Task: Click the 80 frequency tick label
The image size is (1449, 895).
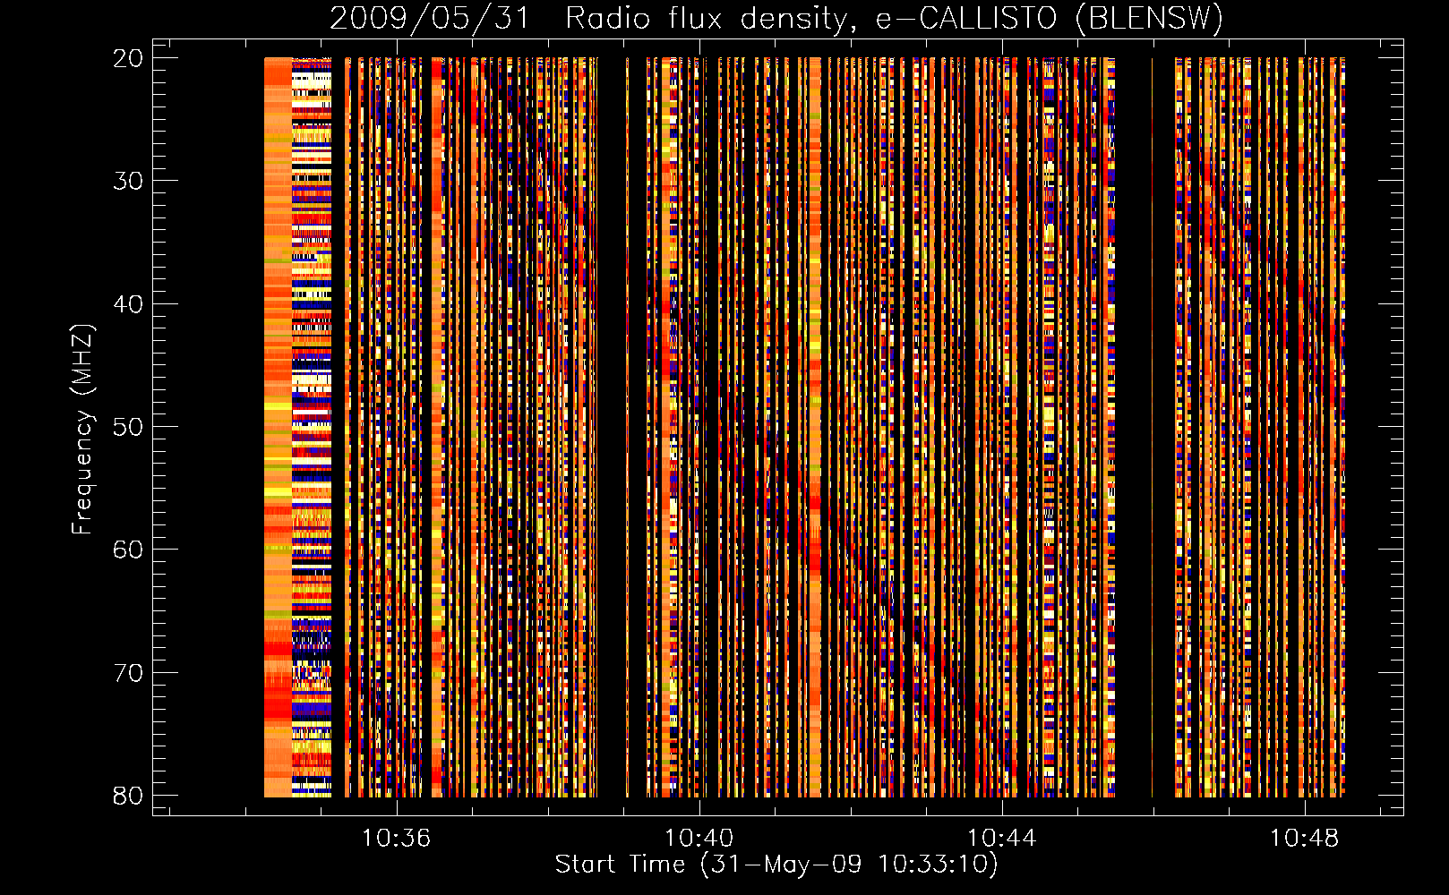Action: pos(128,795)
